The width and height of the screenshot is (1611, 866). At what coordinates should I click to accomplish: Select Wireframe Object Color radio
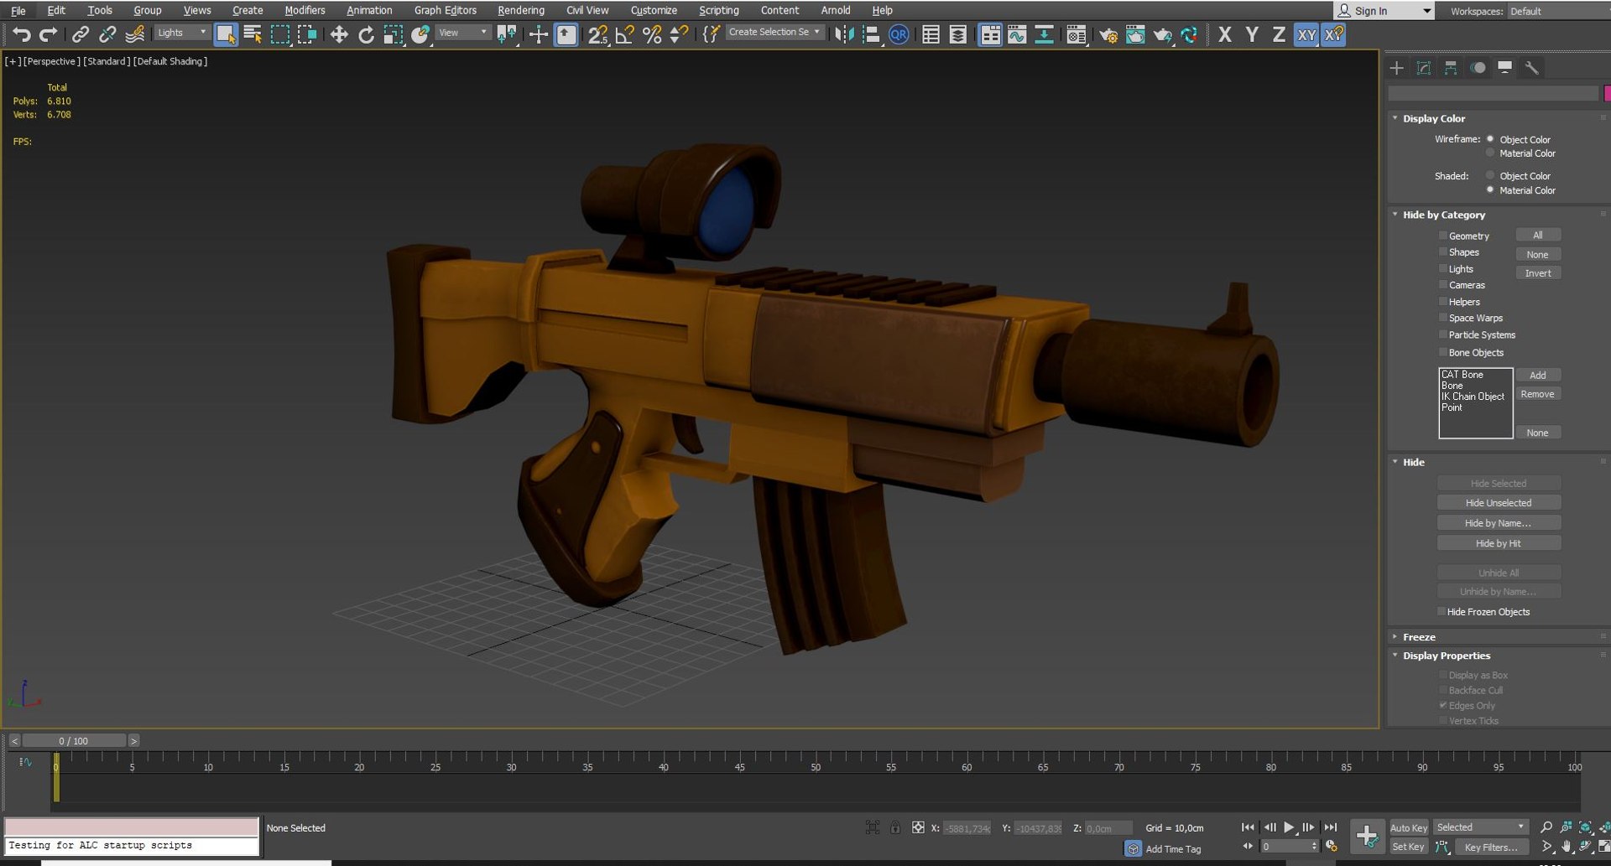point(1490,139)
